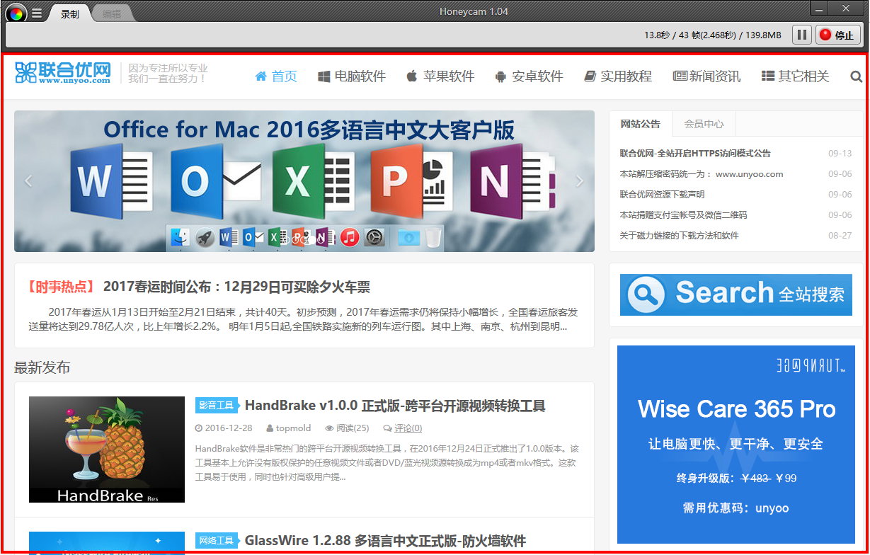Click the 139.8MB recording size readout
Screen dimensions: 870x555
(x=763, y=35)
